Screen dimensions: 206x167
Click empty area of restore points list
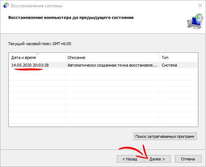point(103,97)
